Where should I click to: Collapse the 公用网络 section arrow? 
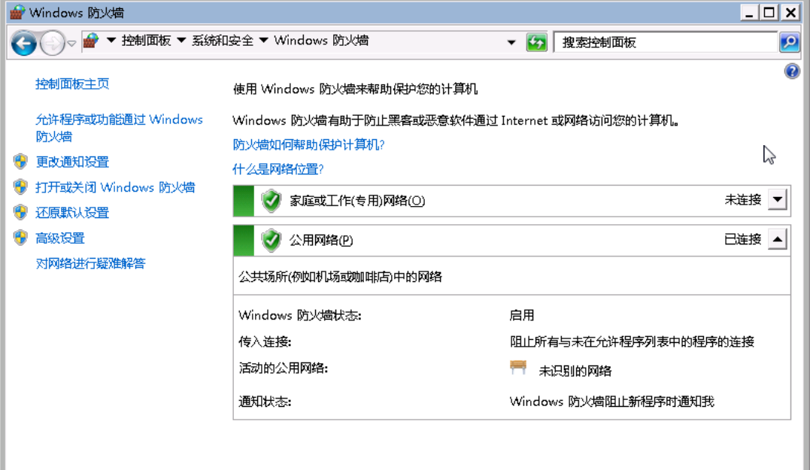click(777, 239)
